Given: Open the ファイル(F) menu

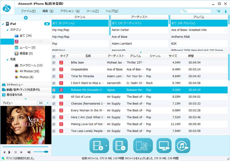Looking at the screenshot, I should tap(28, 11).
